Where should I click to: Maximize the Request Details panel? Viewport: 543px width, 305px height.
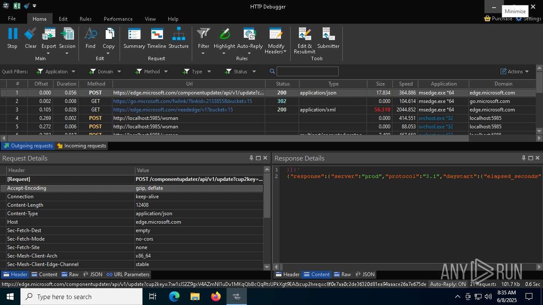[x=258, y=158]
